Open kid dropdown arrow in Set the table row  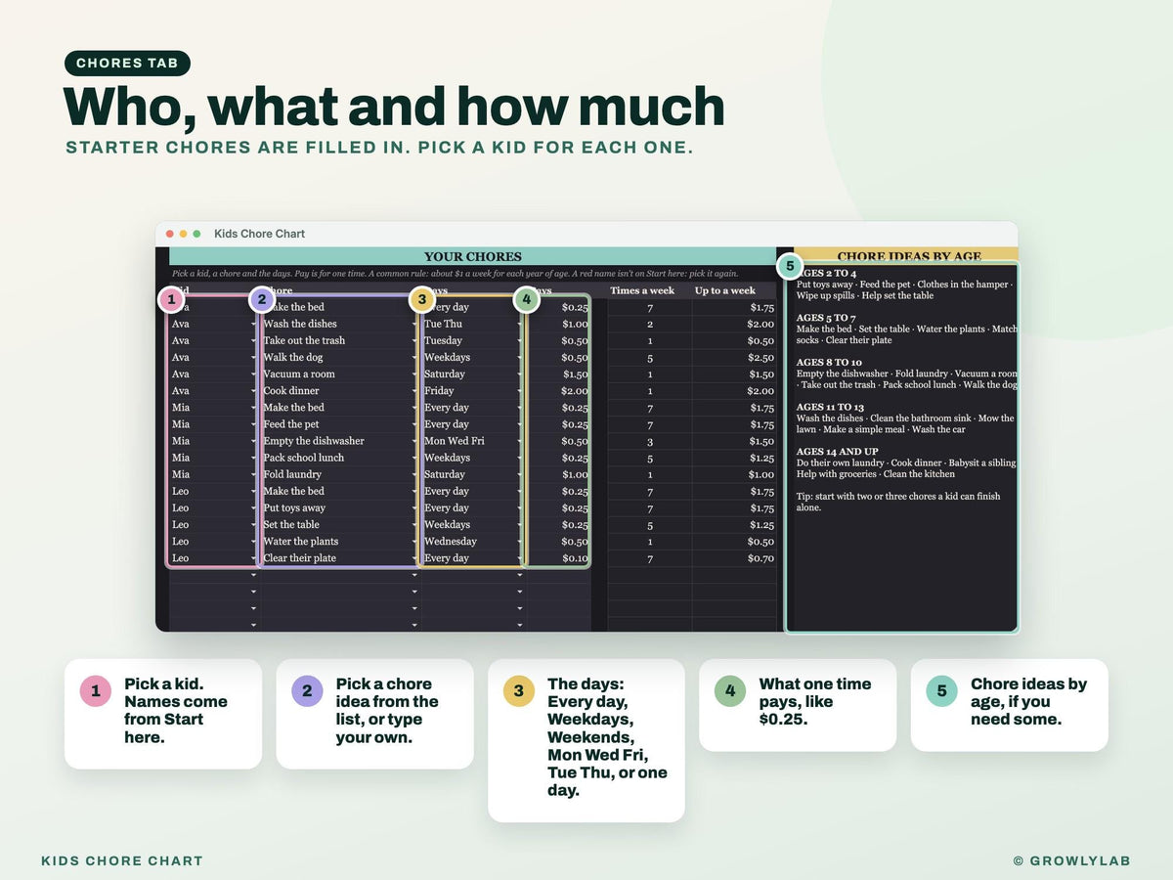pyautogui.click(x=253, y=525)
